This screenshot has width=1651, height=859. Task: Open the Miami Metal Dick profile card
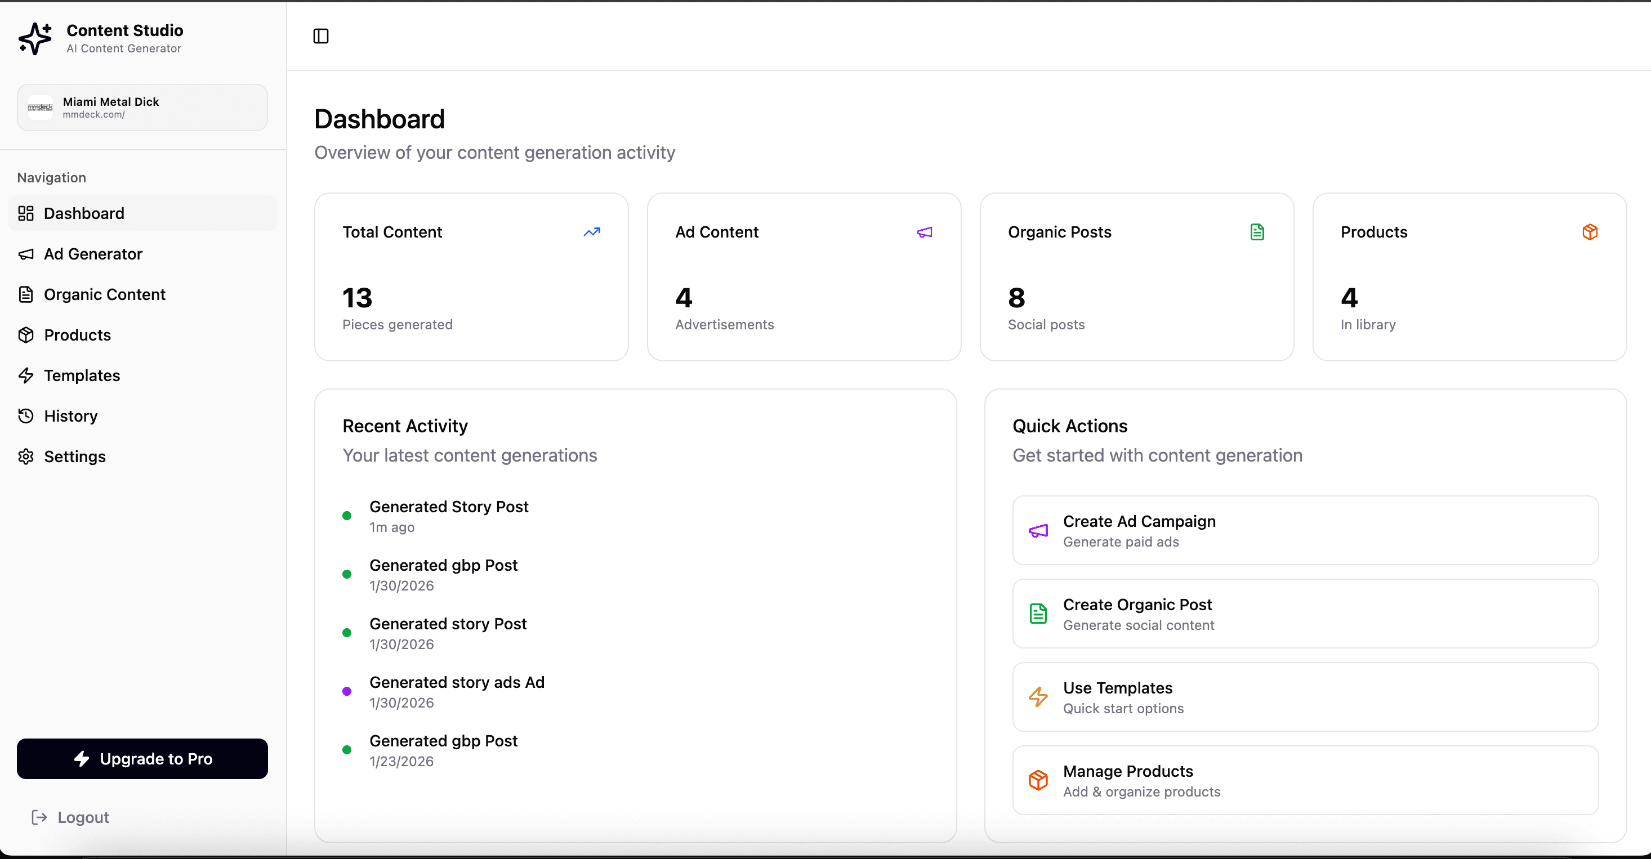(x=142, y=107)
